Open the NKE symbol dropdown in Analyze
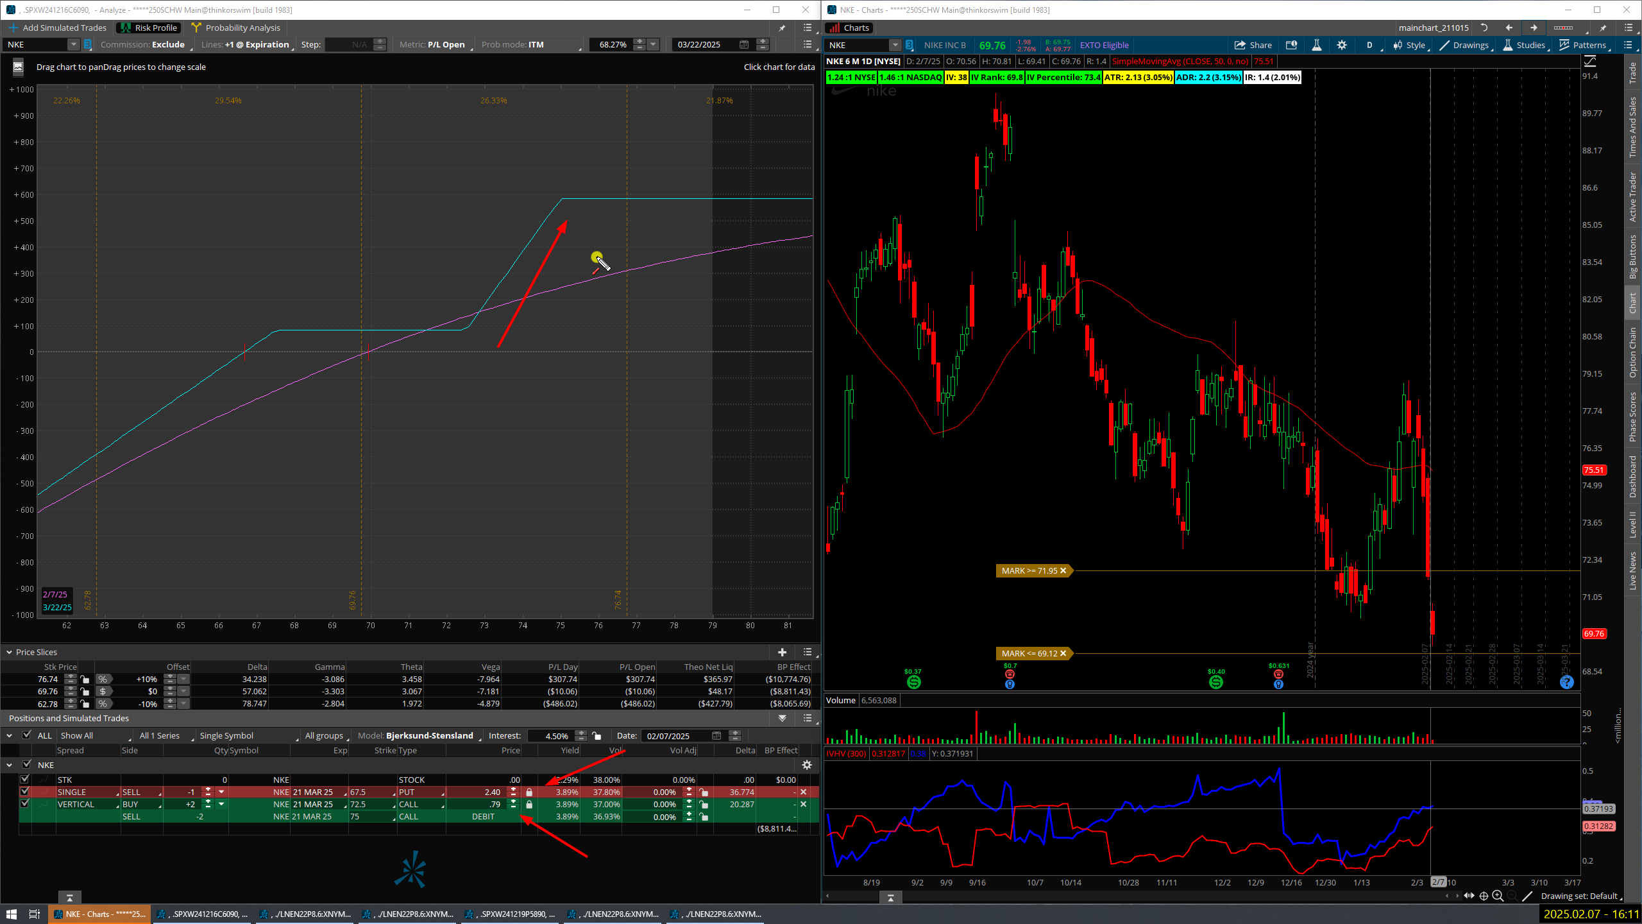 pyautogui.click(x=73, y=44)
